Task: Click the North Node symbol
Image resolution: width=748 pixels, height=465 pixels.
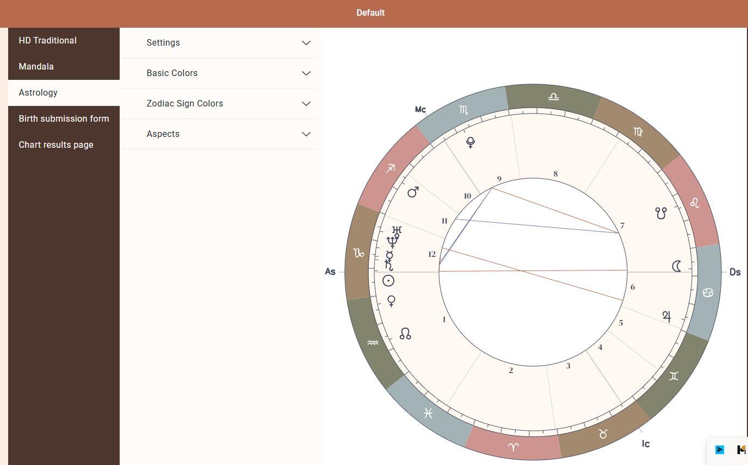Action: click(x=405, y=334)
